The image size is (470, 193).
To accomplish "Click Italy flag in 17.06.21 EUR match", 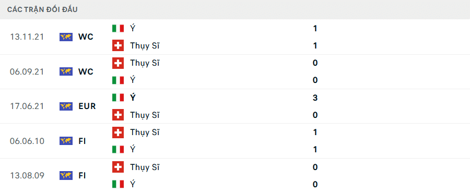I will [118, 98].
